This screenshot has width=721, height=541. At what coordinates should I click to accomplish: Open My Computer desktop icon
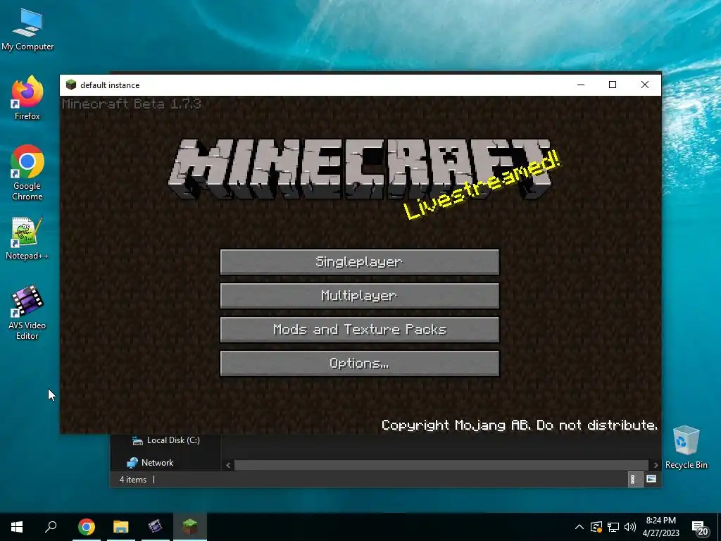tap(27, 30)
